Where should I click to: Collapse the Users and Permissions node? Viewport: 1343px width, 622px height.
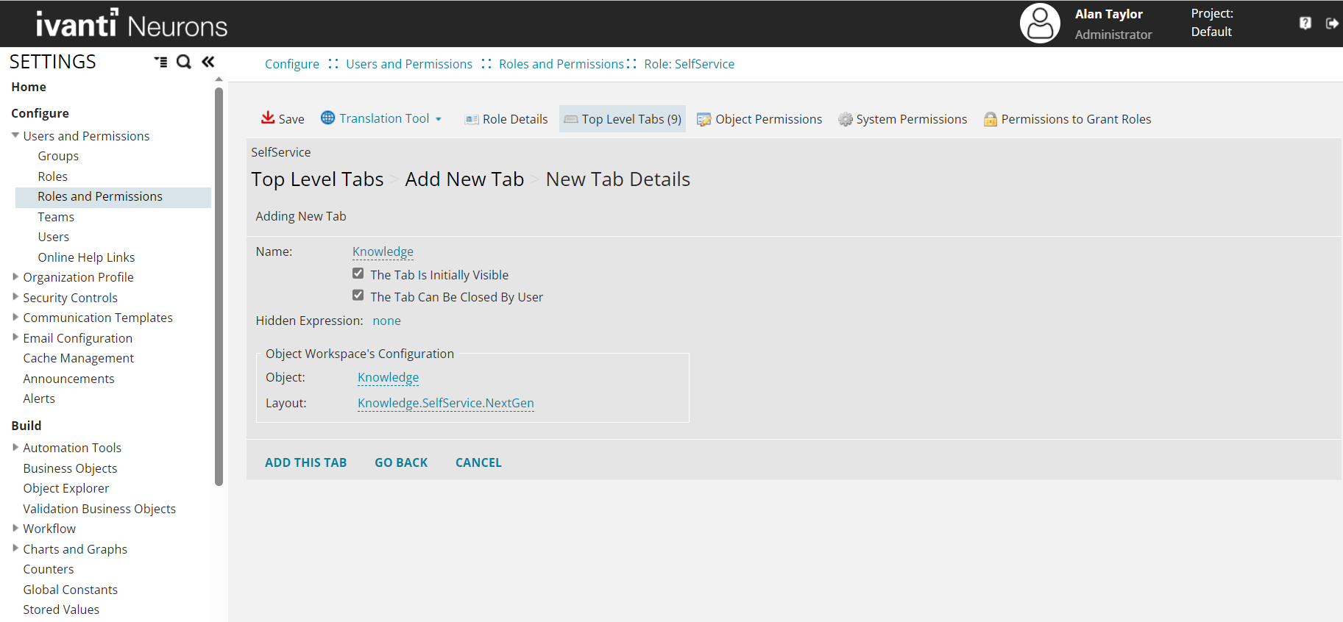tap(15, 136)
